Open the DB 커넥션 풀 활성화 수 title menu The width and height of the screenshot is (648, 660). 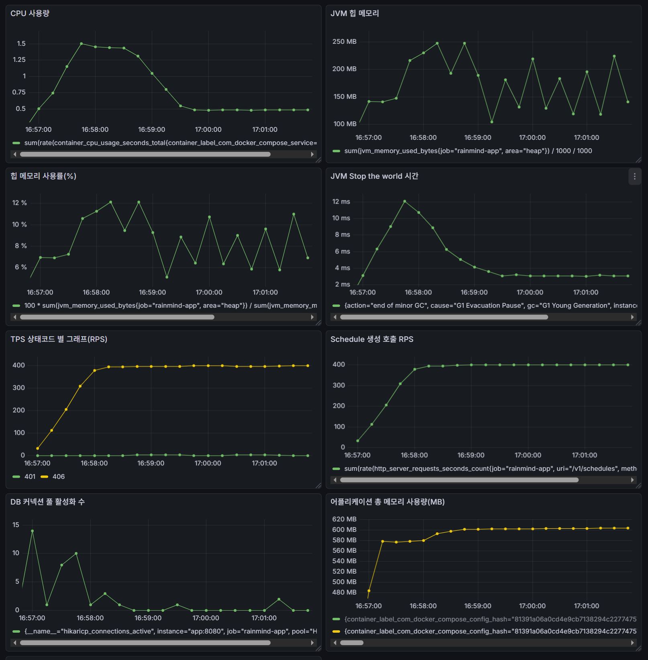(x=47, y=502)
